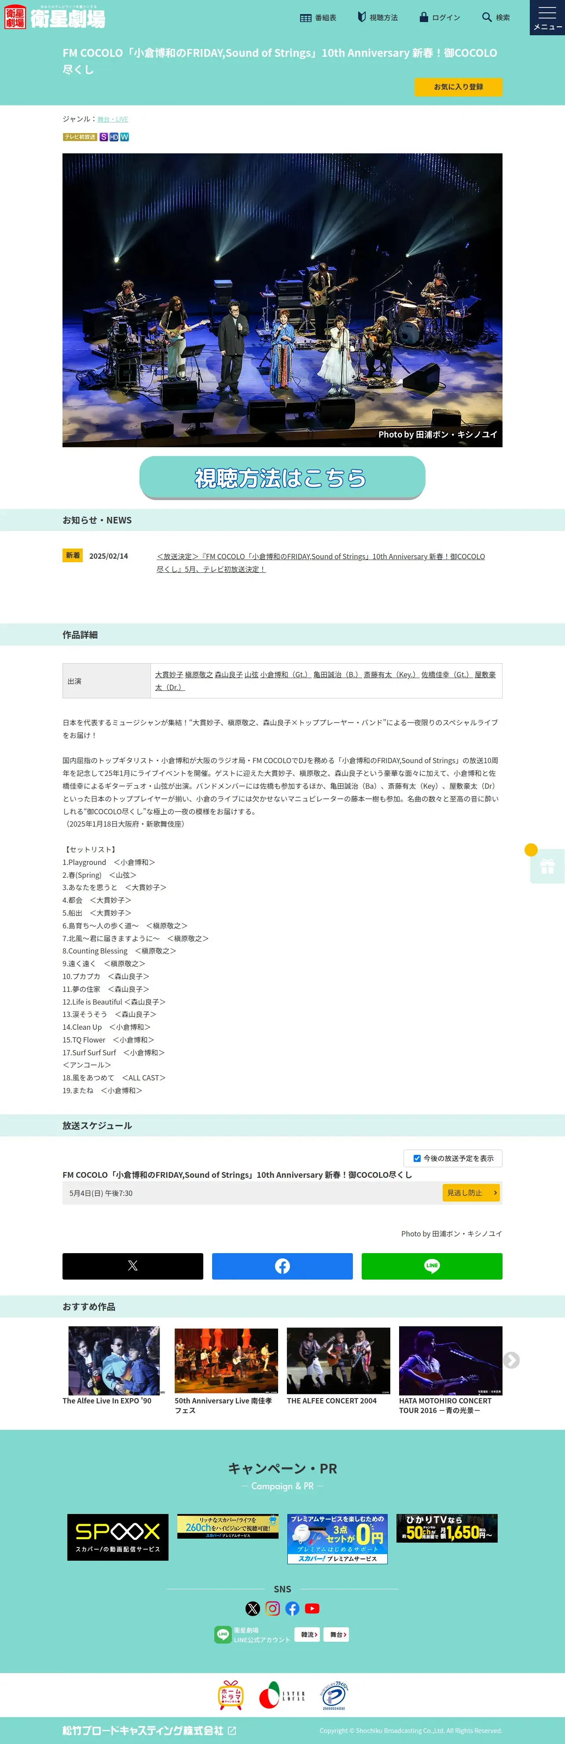Share on X with black button

tap(133, 1266)
